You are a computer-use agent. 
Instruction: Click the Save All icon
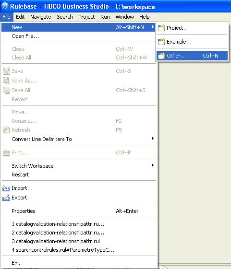point(6,90)
